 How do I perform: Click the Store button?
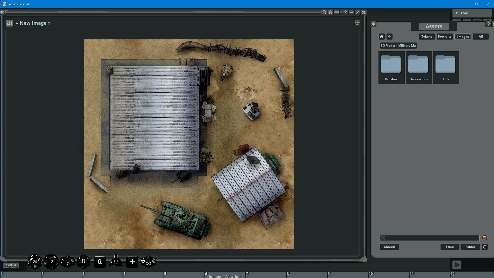tap(449, 247)
